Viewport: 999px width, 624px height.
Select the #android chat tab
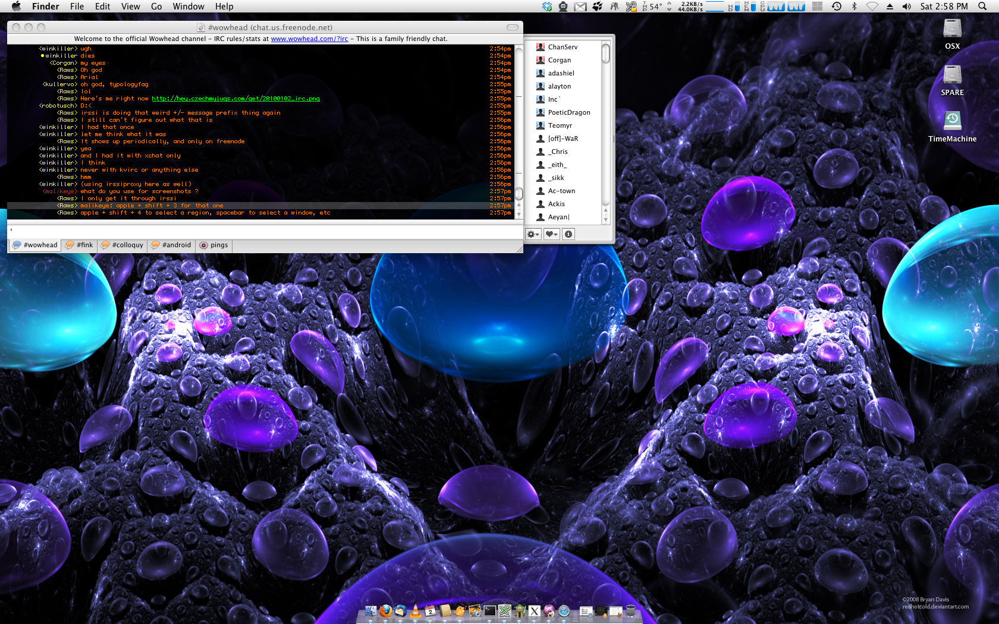(171, 245)
